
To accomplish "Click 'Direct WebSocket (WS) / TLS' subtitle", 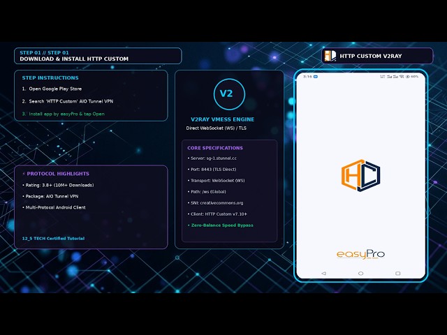I will coord(217,128).
